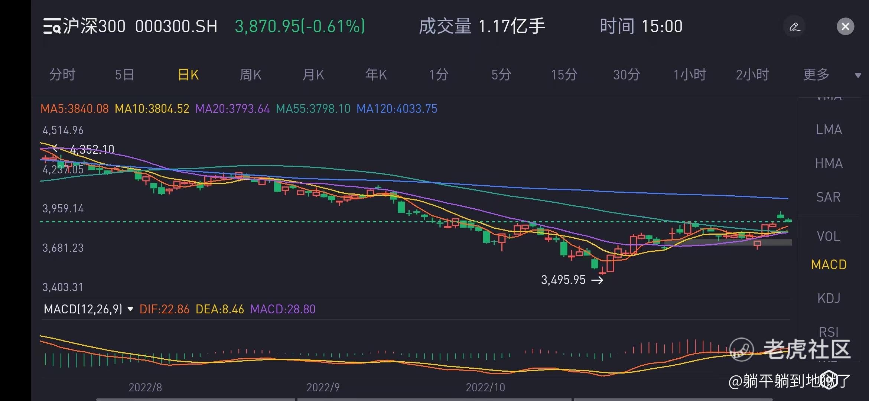Close the landscape chart view
This screenshot has width=869, height=401.
(x=845, y=26)
